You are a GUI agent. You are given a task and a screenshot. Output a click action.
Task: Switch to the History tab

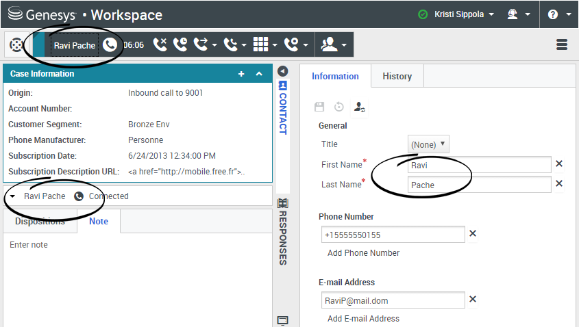[397, 77]
